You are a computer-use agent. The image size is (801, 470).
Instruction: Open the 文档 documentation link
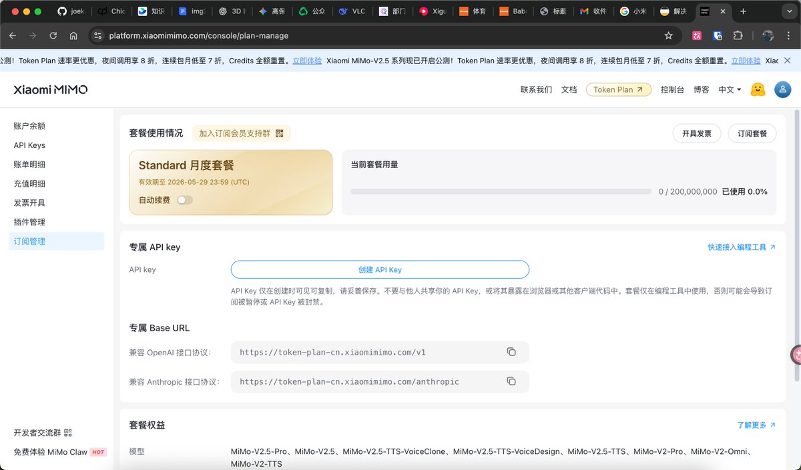coord(569,89)
